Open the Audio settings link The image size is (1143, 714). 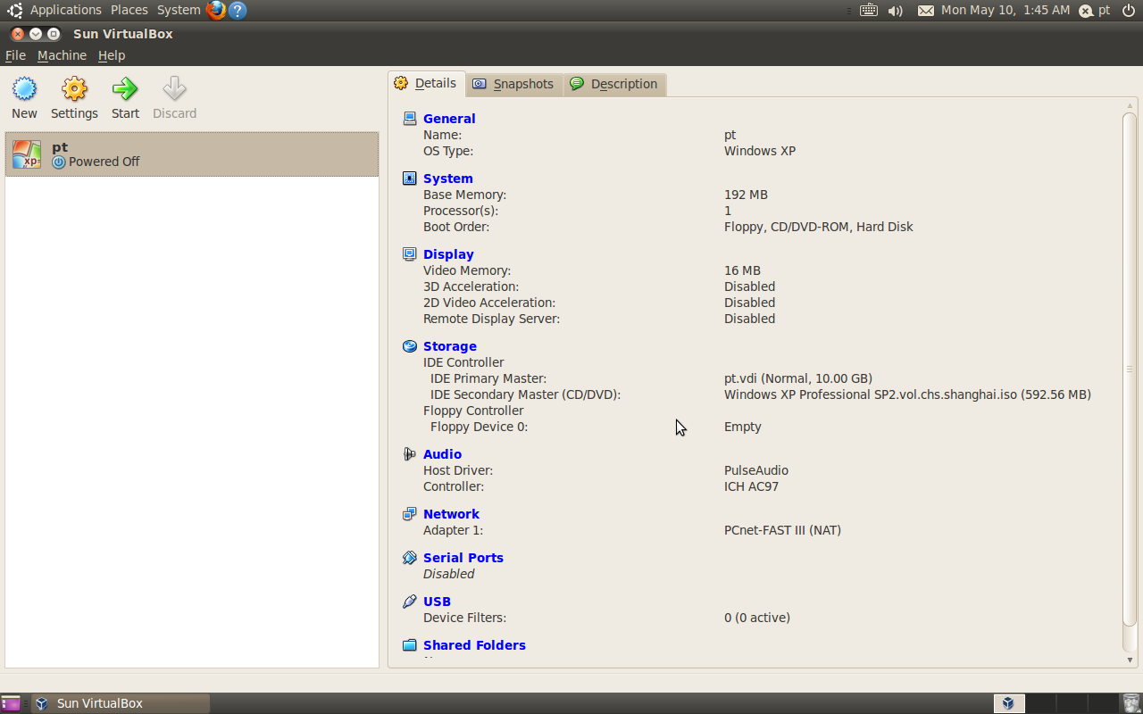(442, 454)
